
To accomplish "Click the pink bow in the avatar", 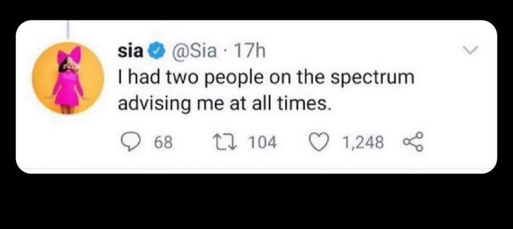I will click(69, 56).
